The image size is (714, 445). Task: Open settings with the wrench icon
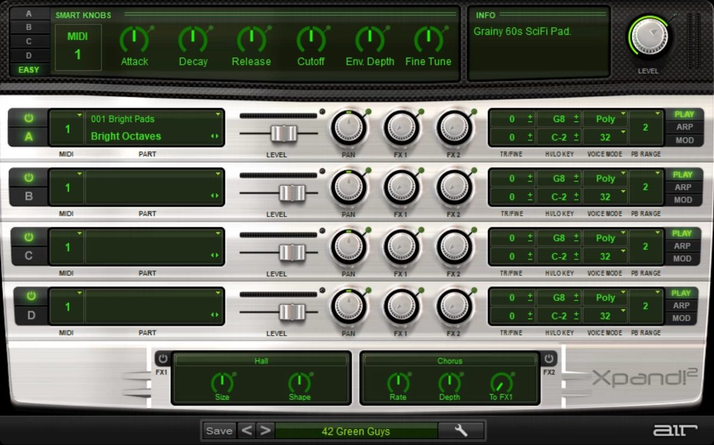click(461, 431)
